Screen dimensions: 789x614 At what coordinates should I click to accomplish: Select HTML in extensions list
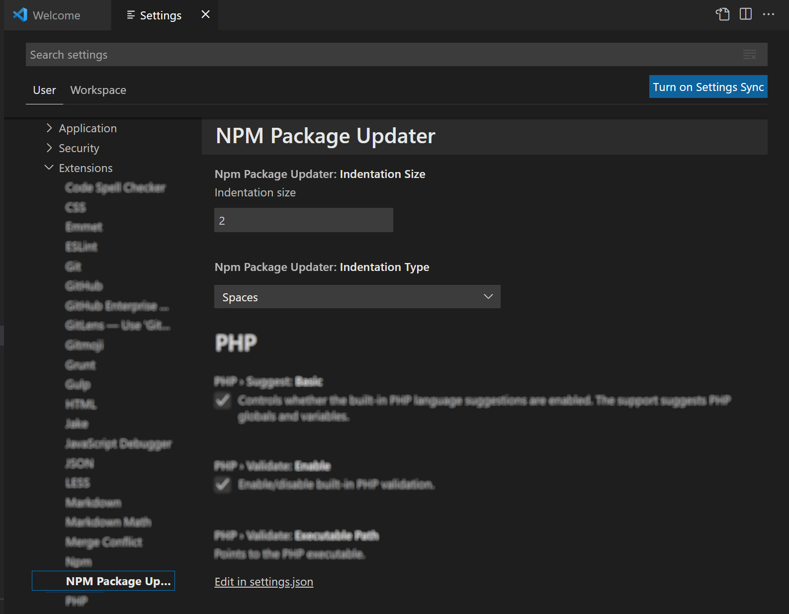tap(81, 404)
